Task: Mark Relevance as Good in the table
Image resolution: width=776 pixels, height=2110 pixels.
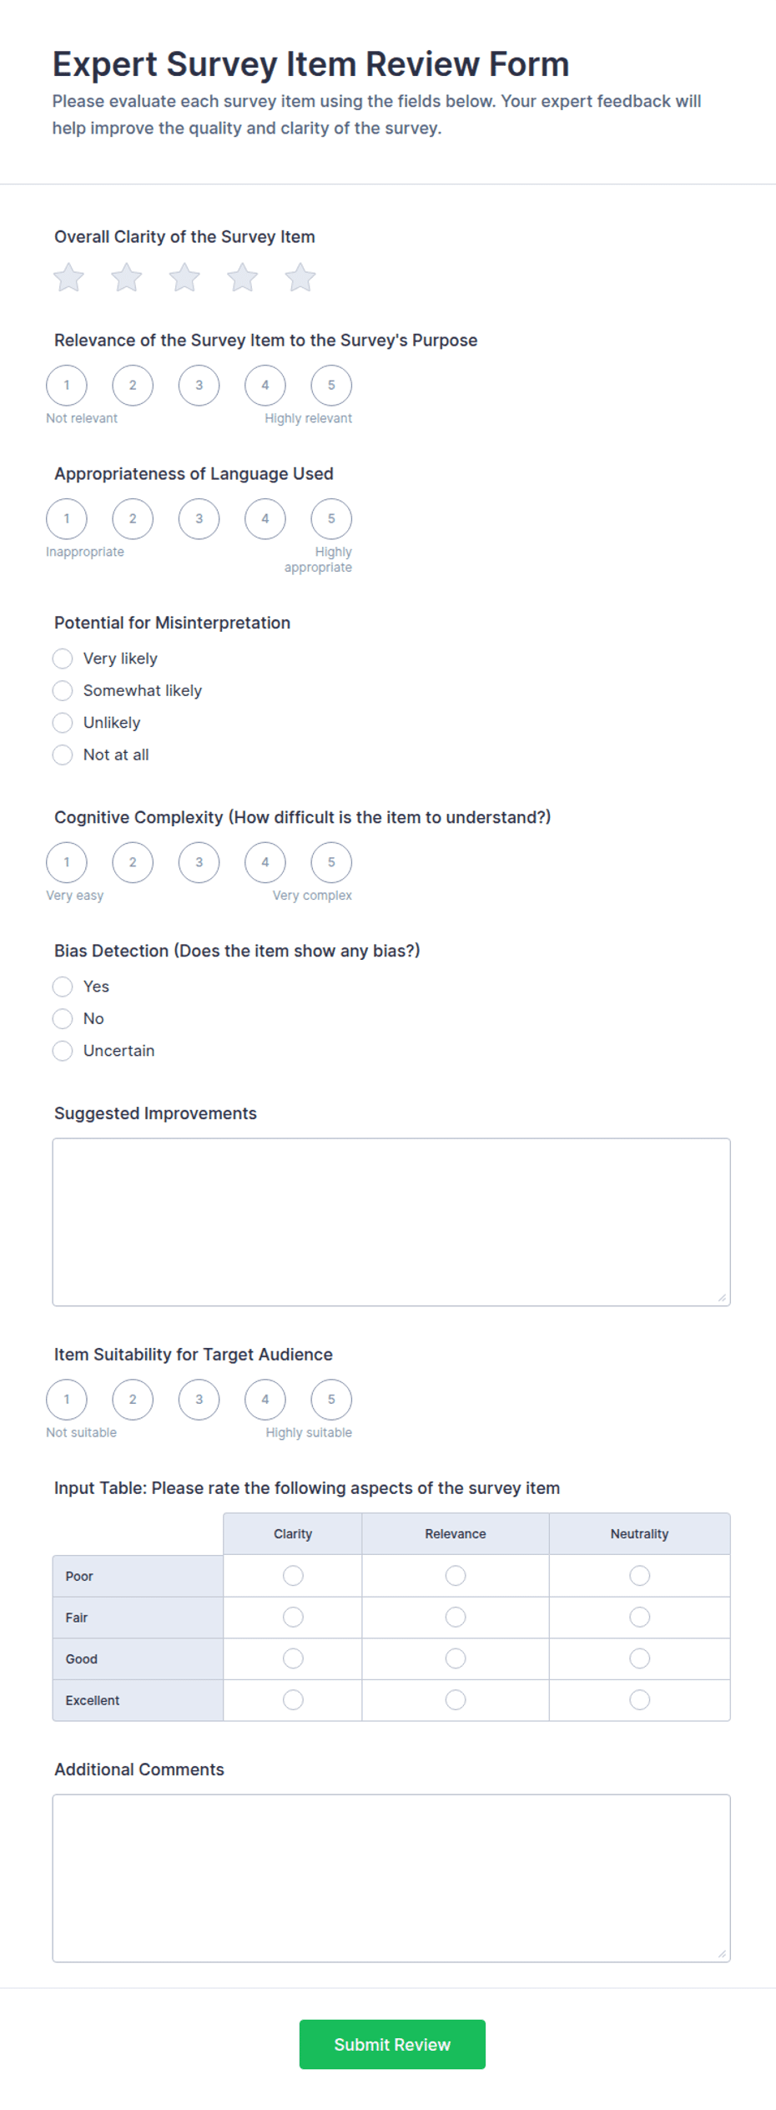Action: tap(456, 1659)
